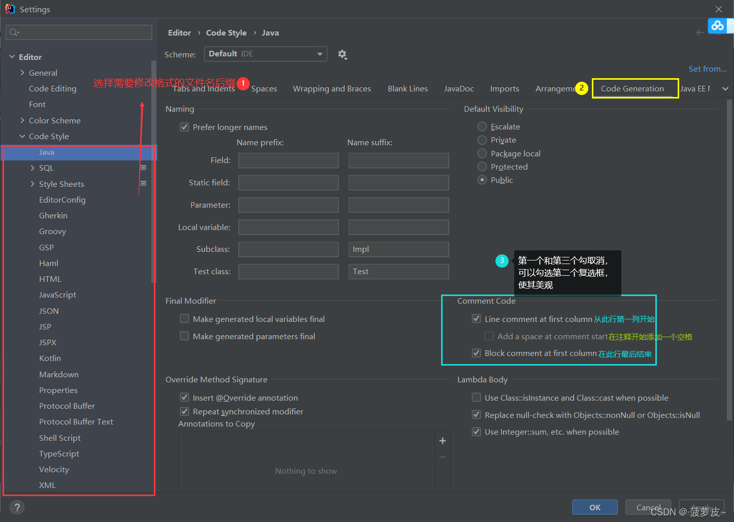Click the search magnifier icon

pos(14,32)
